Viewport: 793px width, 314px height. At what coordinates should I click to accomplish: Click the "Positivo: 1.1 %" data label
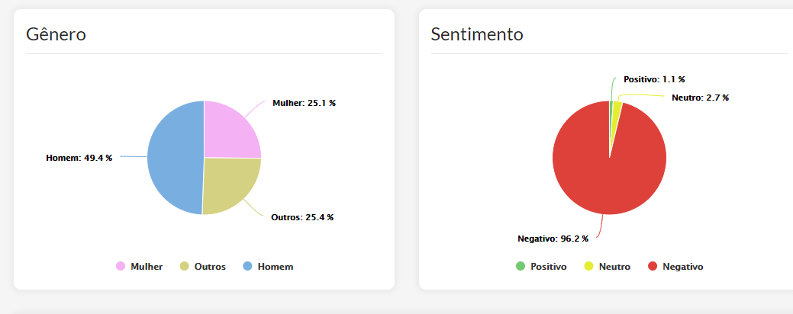(654, 79)
